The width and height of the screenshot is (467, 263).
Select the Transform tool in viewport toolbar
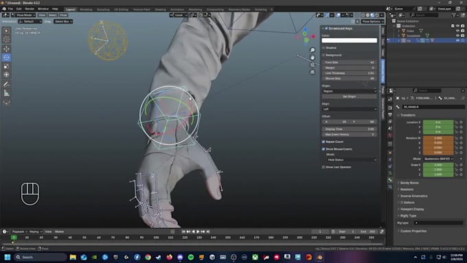click(x=6, y=75)
